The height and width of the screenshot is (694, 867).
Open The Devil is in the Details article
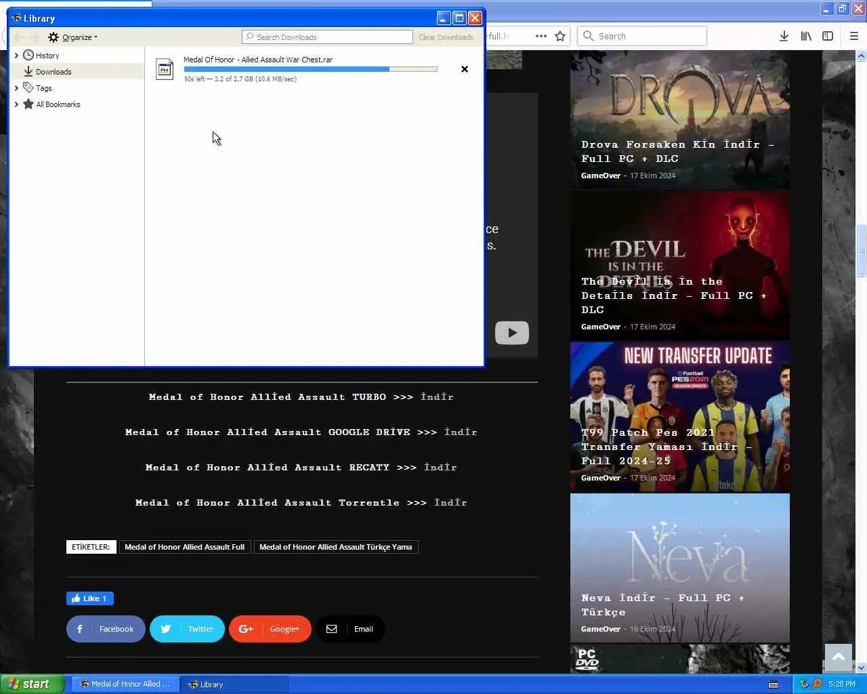coord(680,266)
